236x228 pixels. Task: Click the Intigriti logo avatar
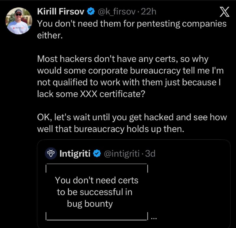click(51, 154)
